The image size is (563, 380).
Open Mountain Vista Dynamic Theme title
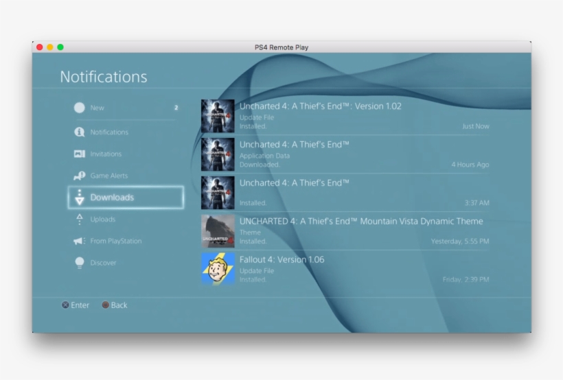point(361,222)
